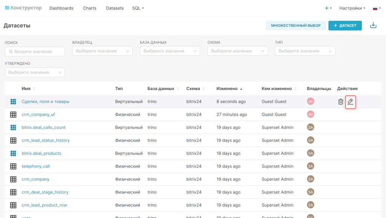Screen dimensions: 386x218
Task: Click the '8 seconds ago' modified cell
Action: tap(231, 102)
